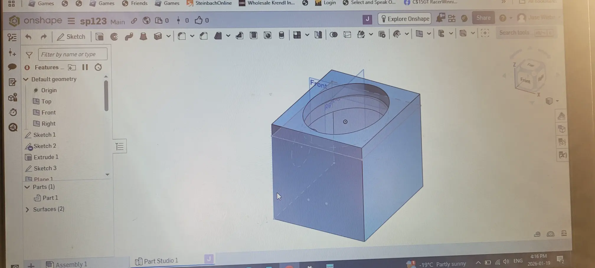
Task: Select the Fillet tool
Action: coord(182,36)
